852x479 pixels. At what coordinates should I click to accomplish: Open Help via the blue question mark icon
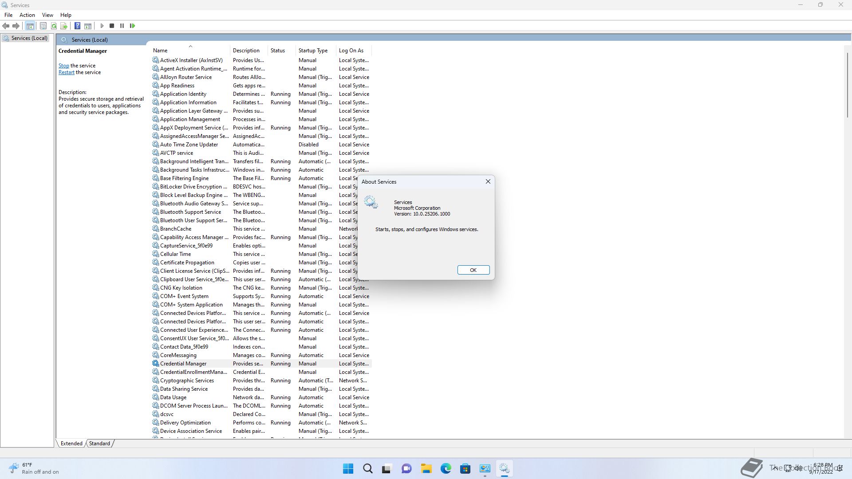(x=77, y=26)
